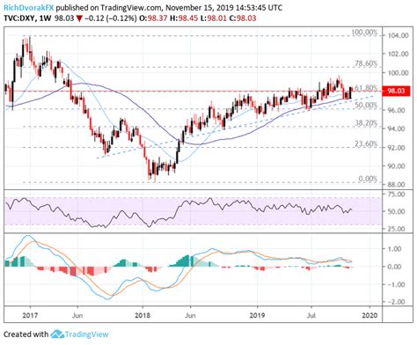
Task: Click the 23.60% Fibonacci level label
Action: (366, 144)
